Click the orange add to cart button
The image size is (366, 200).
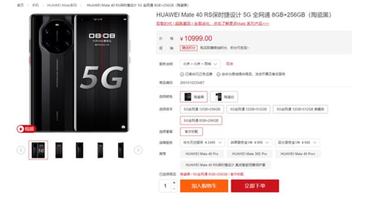point(204,186)
